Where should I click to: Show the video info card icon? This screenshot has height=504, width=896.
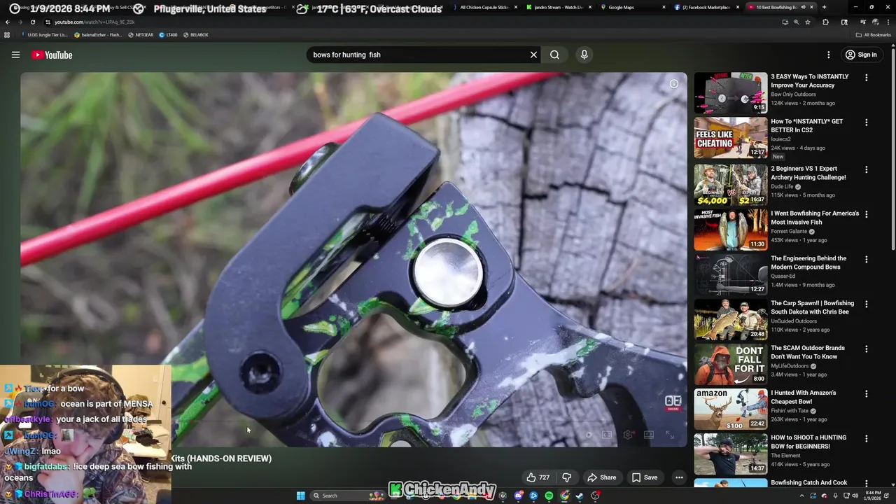(x=673, y=84)
